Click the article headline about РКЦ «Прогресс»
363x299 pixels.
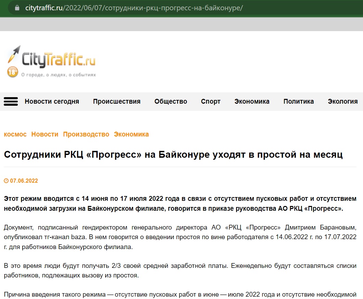[x=173, y=154]
